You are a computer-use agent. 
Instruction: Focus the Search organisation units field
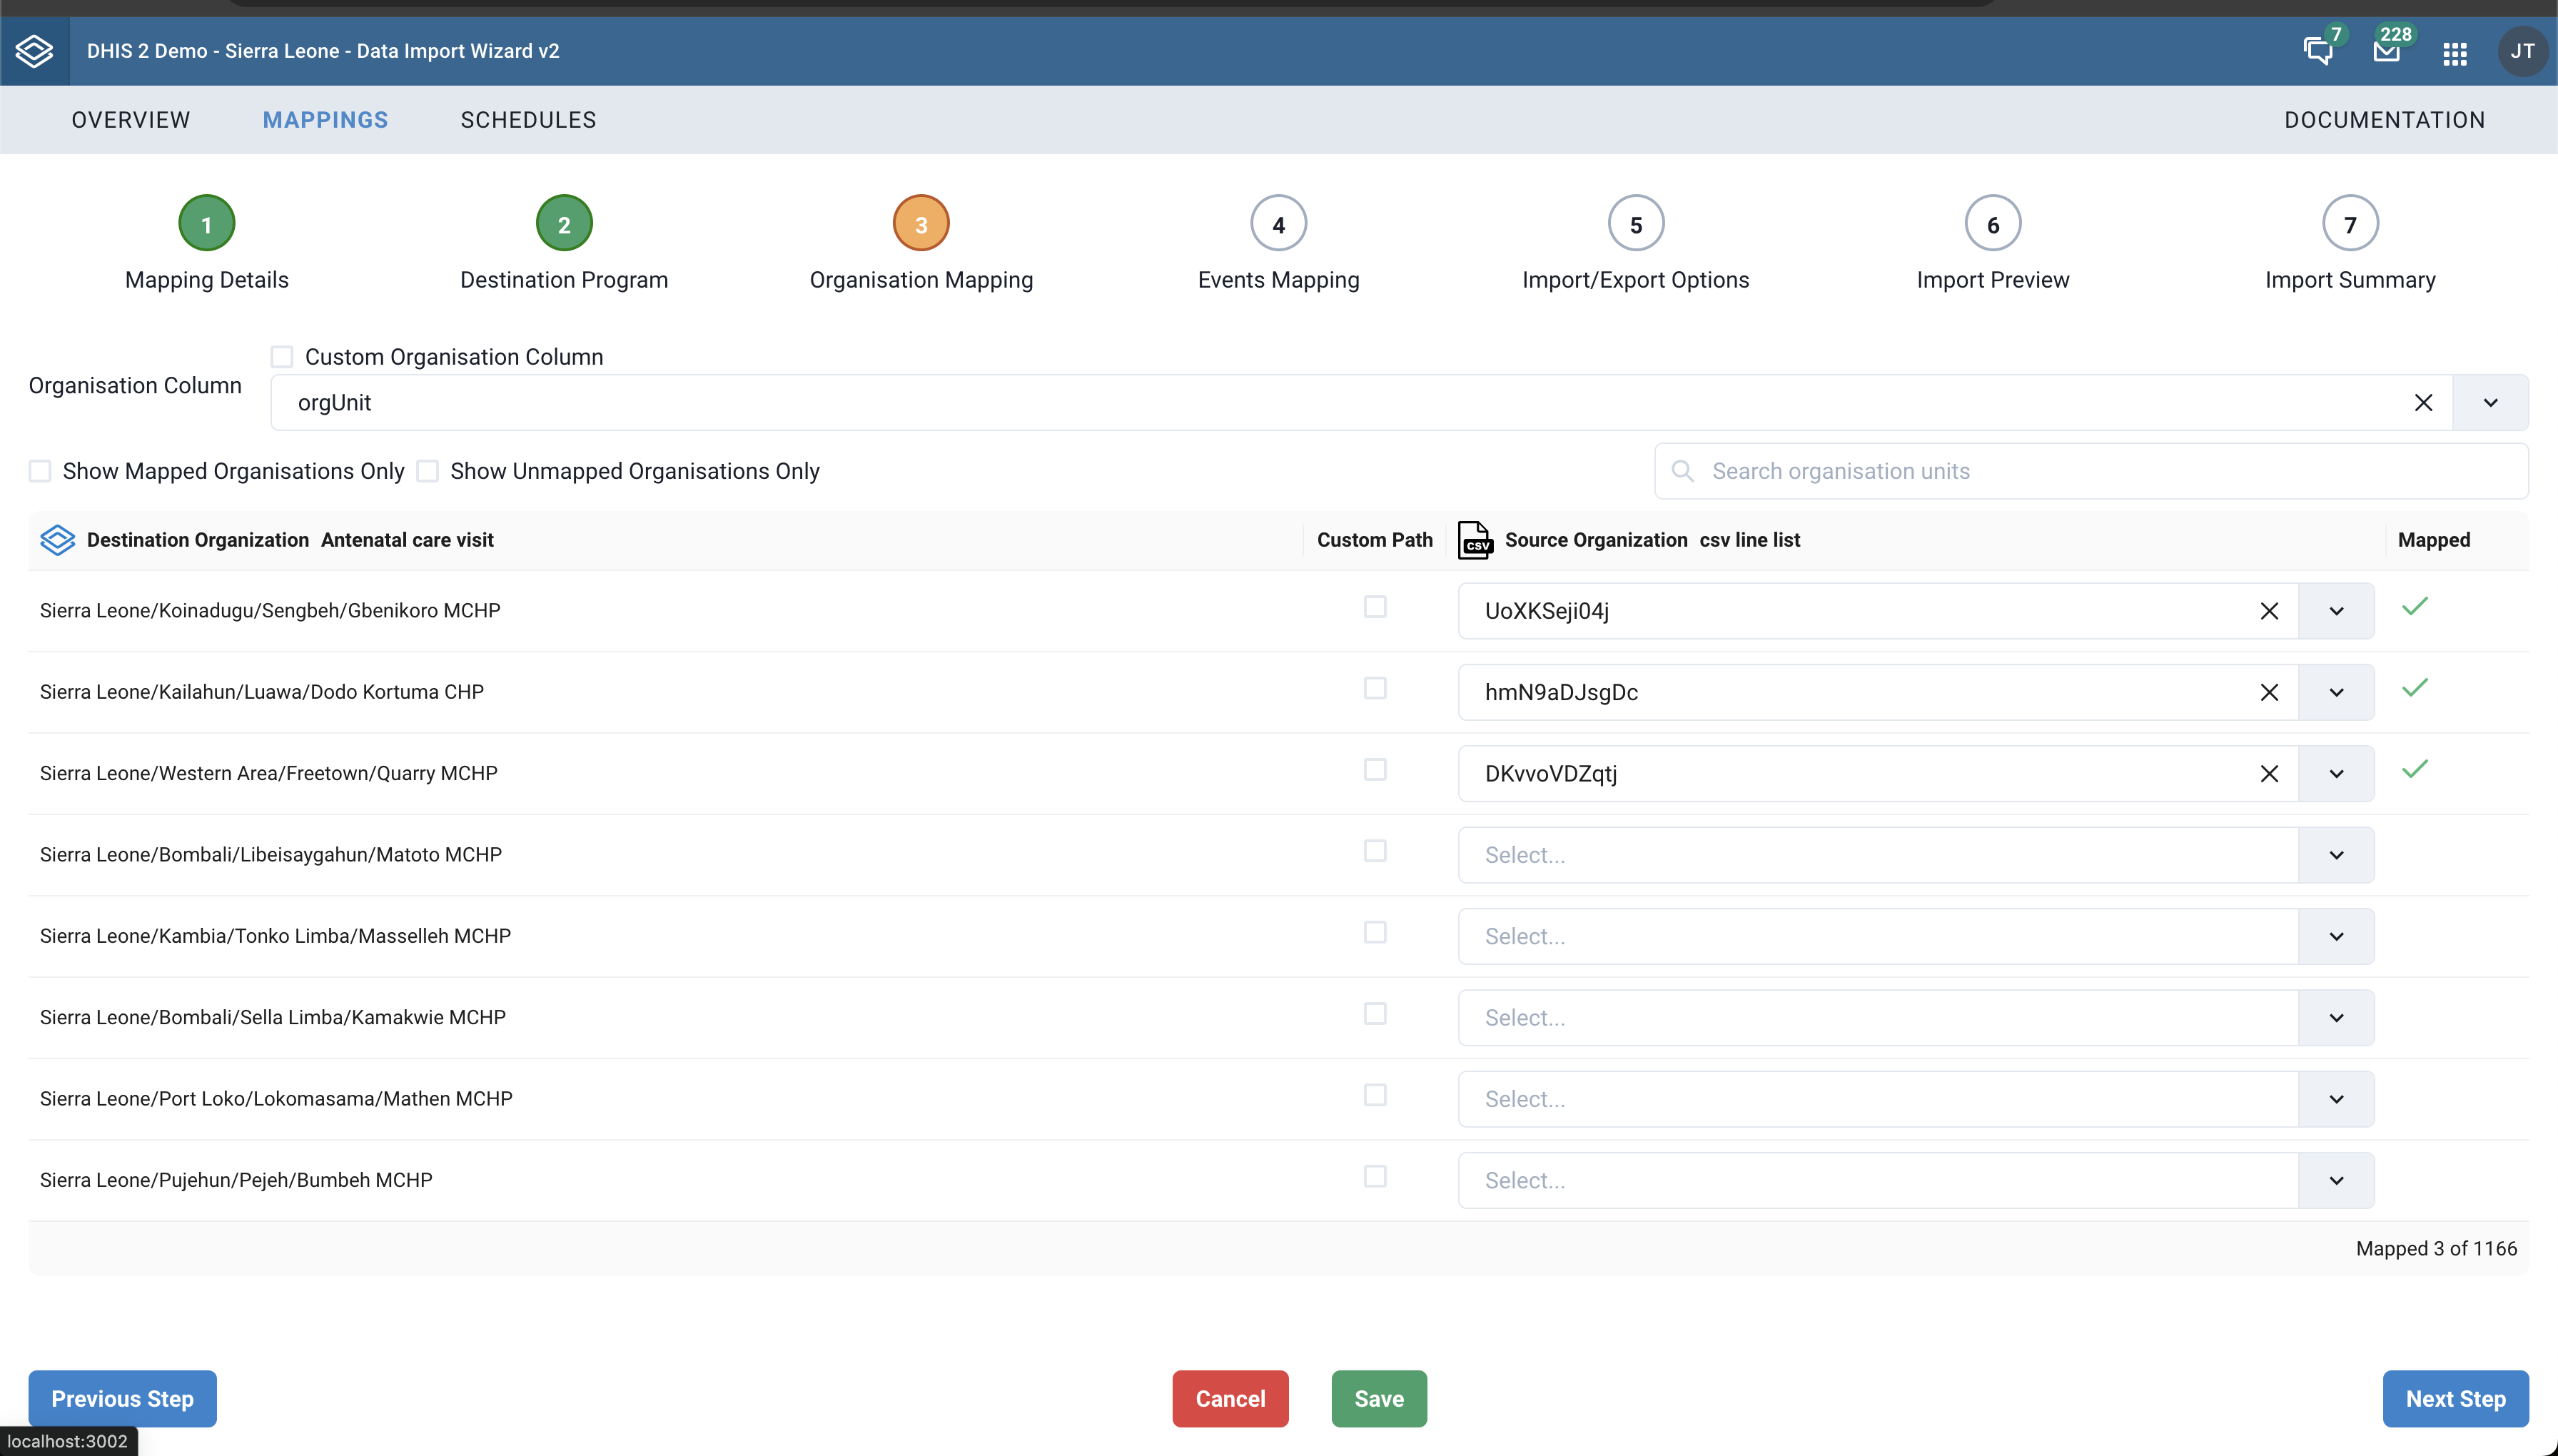point(2091,471)
